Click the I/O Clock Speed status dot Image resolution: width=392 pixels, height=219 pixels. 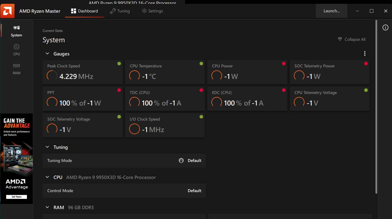click(x=201, y=117)
